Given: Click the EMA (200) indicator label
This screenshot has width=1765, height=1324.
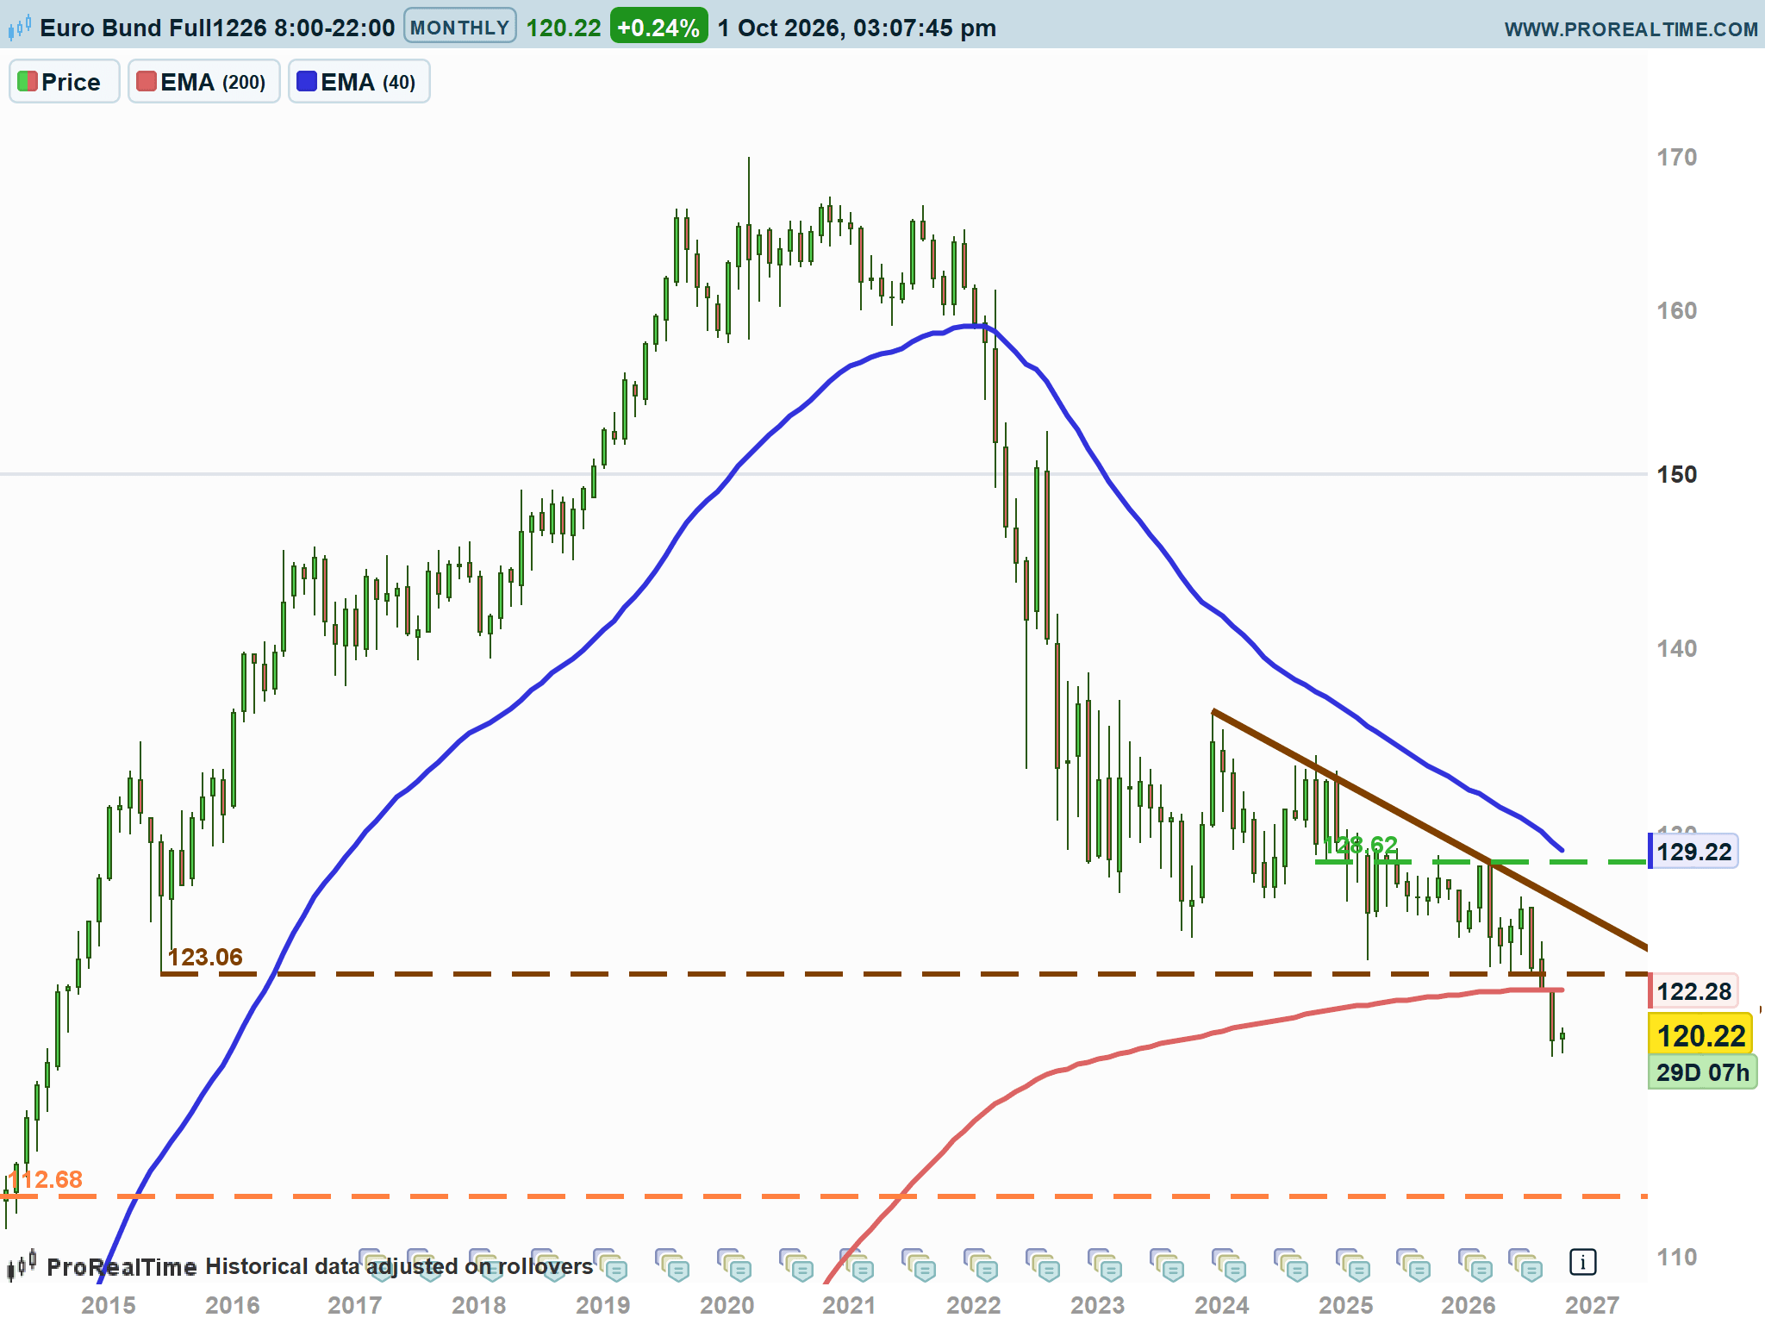Looking at the screenshot, I should 204,82.
